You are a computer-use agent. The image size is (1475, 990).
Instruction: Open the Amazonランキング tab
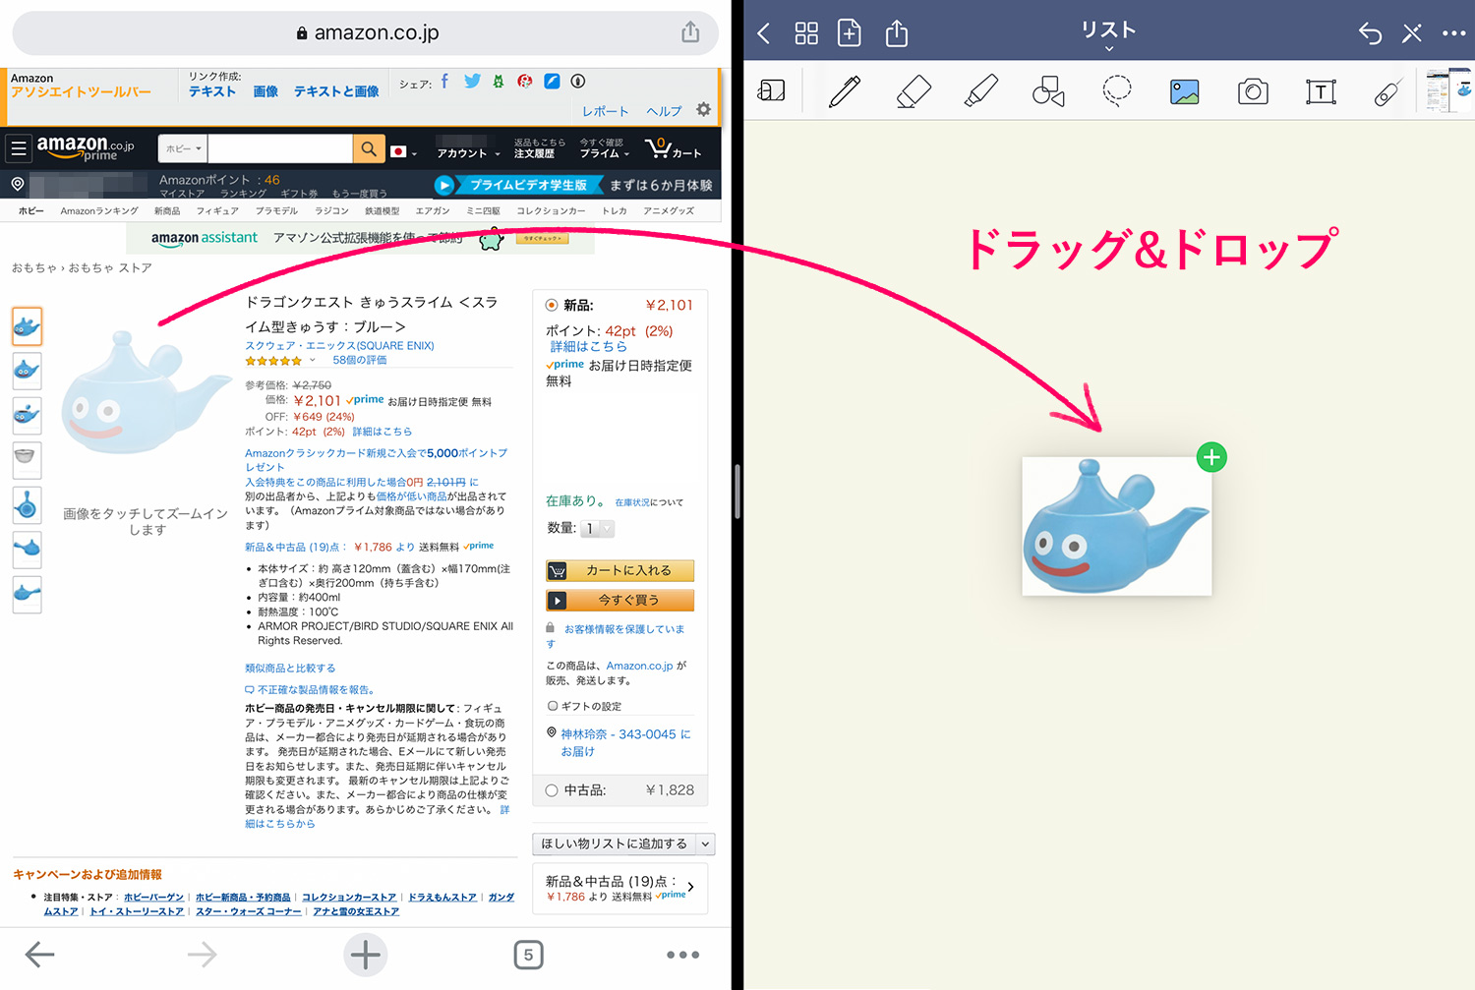(x=99, y=210)
